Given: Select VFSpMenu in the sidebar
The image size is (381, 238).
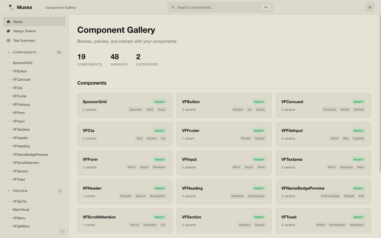Looking at the screenshot, I should coord(21,226).
